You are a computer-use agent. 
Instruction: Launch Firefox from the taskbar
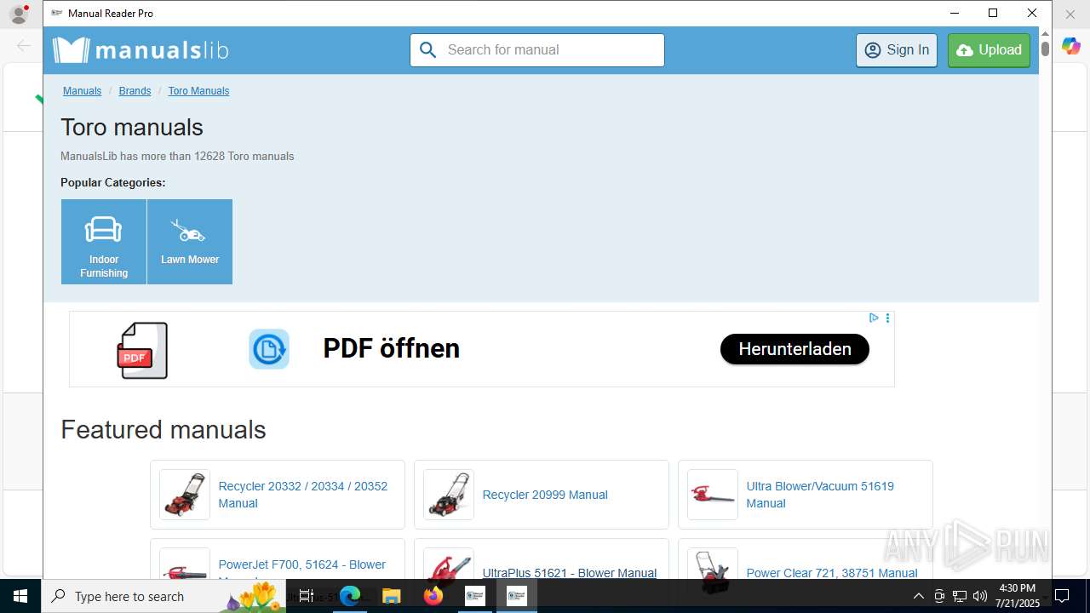[x=433, y=596]
